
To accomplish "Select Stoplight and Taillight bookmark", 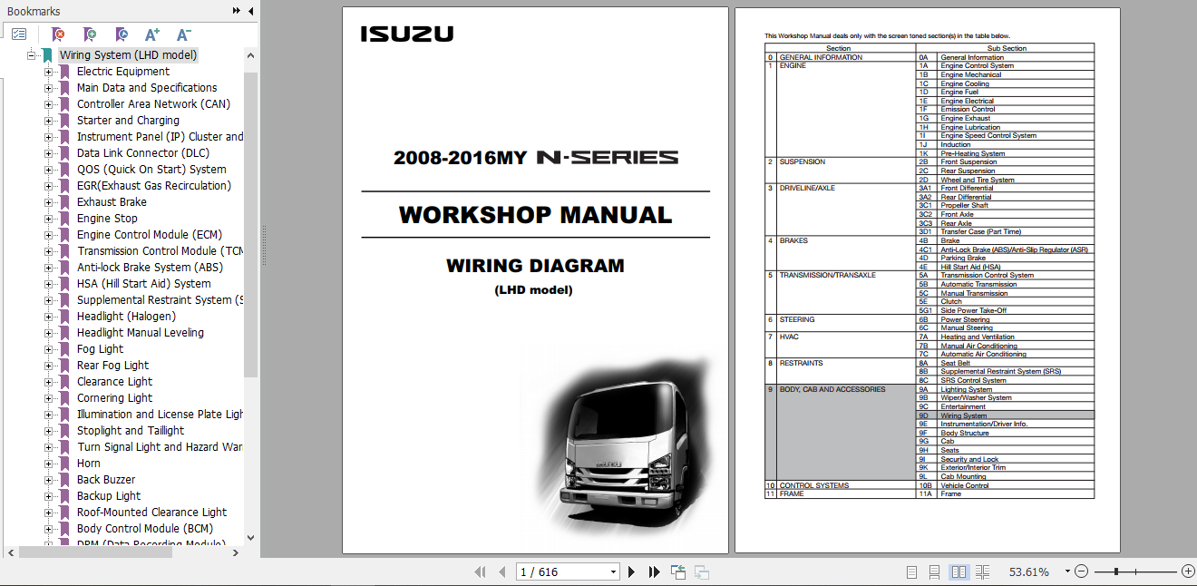I will [x=131, y=431].
